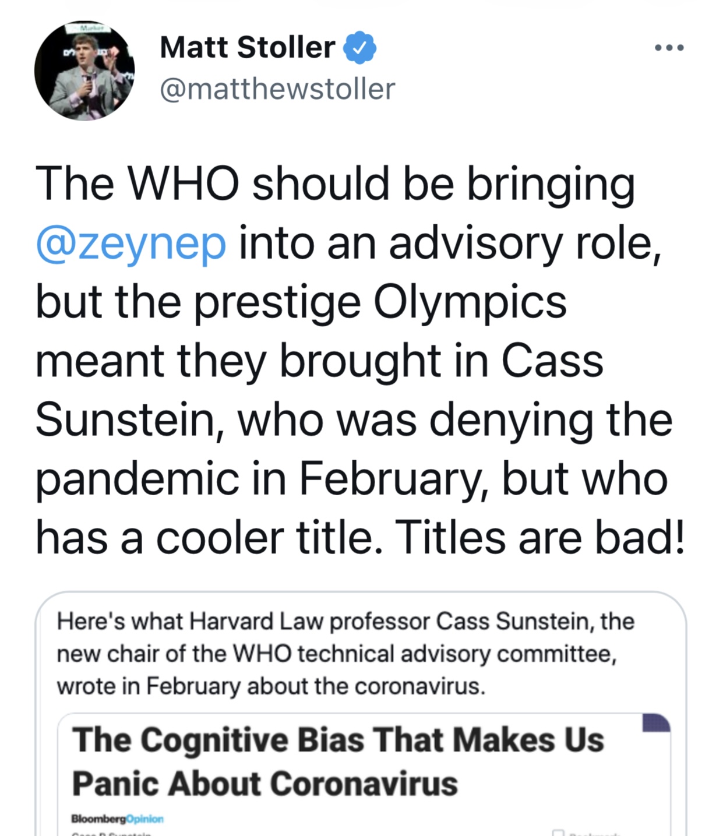
Task: Click the word "Olympics" in the tweet
Action: (x=470, y=302)
